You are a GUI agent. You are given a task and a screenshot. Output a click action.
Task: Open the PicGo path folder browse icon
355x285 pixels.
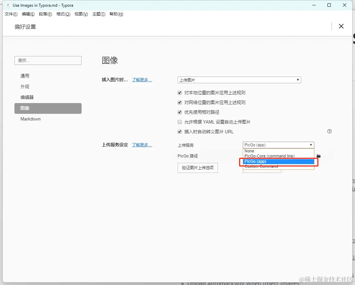[318, 156]
